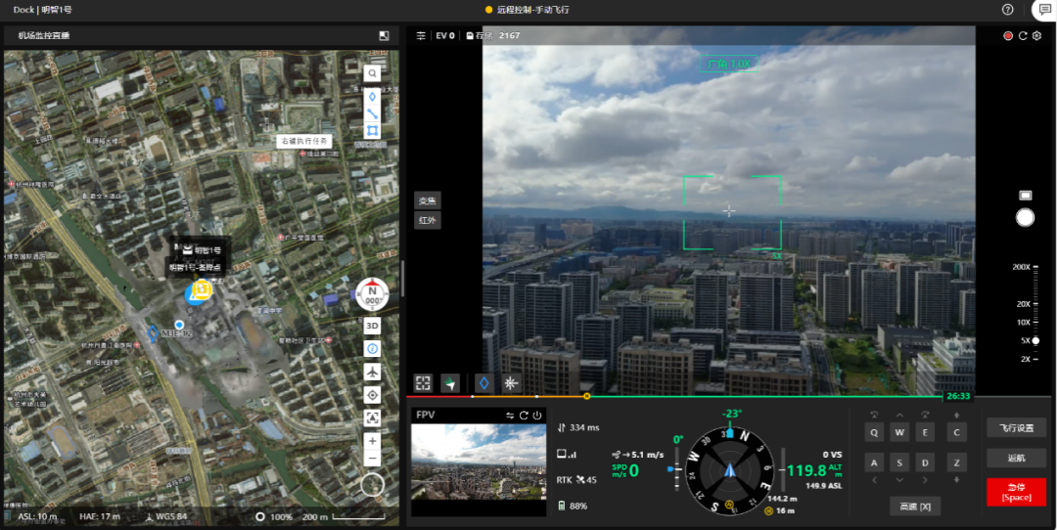Screen dimensions: 1057x530
Task: Toggle the focus frame icon
Action: click(x=423, y=383)
